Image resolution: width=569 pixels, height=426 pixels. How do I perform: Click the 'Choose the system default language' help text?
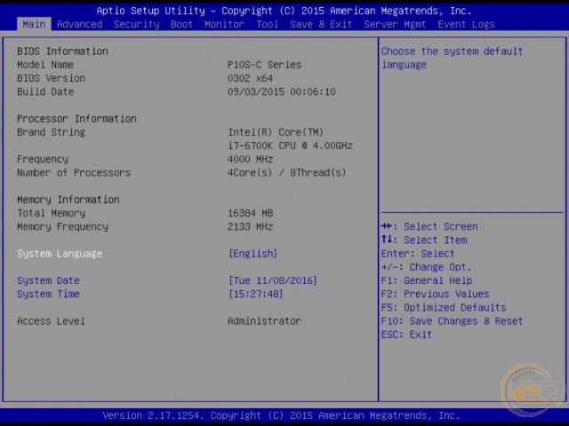[452, 58]
